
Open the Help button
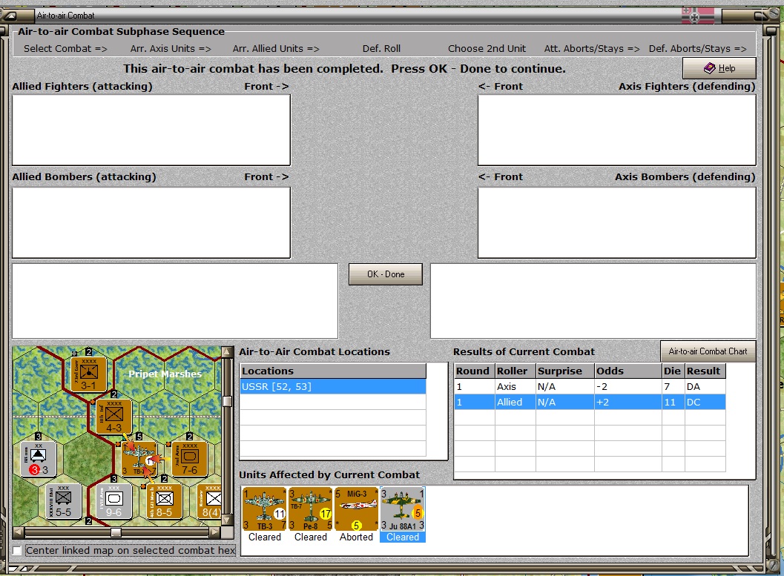click(x=719, y=68)
